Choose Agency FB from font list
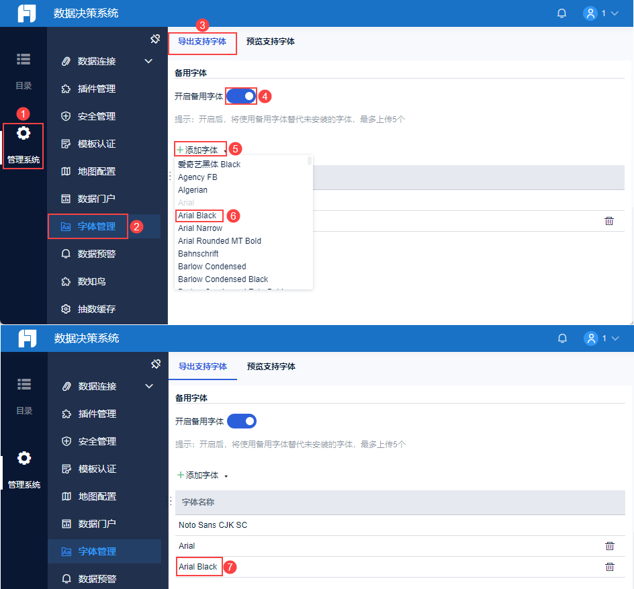The height and width of the screenshot is (589, 634). (x=197, y=177)
